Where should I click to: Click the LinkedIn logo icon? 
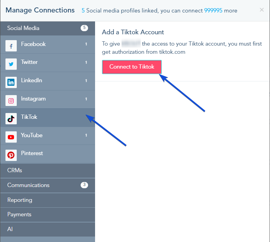click(11, 82)
